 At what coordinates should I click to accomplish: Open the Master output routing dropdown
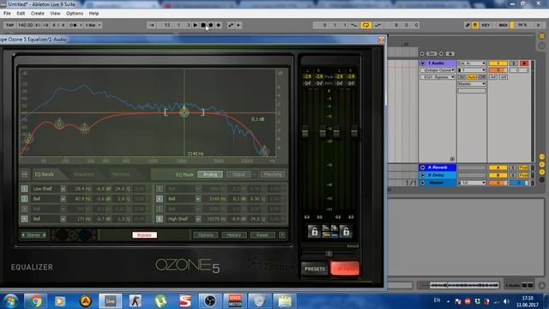tap(472, 84)
